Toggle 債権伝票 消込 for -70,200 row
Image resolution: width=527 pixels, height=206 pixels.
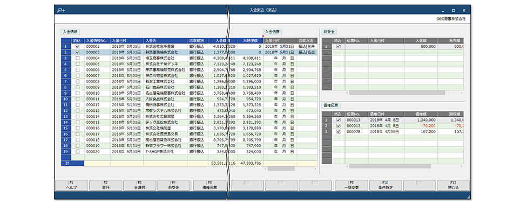[x=339, y=126]
